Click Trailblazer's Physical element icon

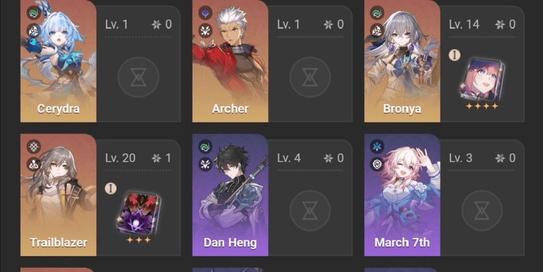[34, 147]
